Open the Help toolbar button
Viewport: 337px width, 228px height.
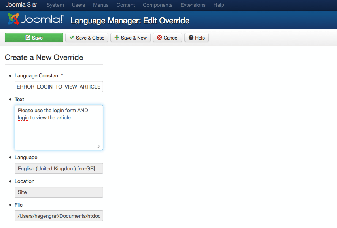pyautogui.click(x=196, y=38)
